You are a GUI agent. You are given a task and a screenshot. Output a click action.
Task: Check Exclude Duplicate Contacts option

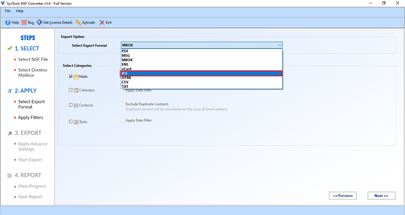pos(122,104)
